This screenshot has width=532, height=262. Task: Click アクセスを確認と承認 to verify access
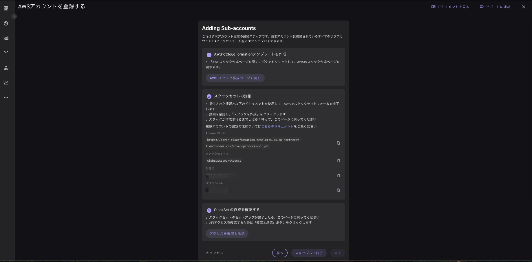click(x=227, y=233)
